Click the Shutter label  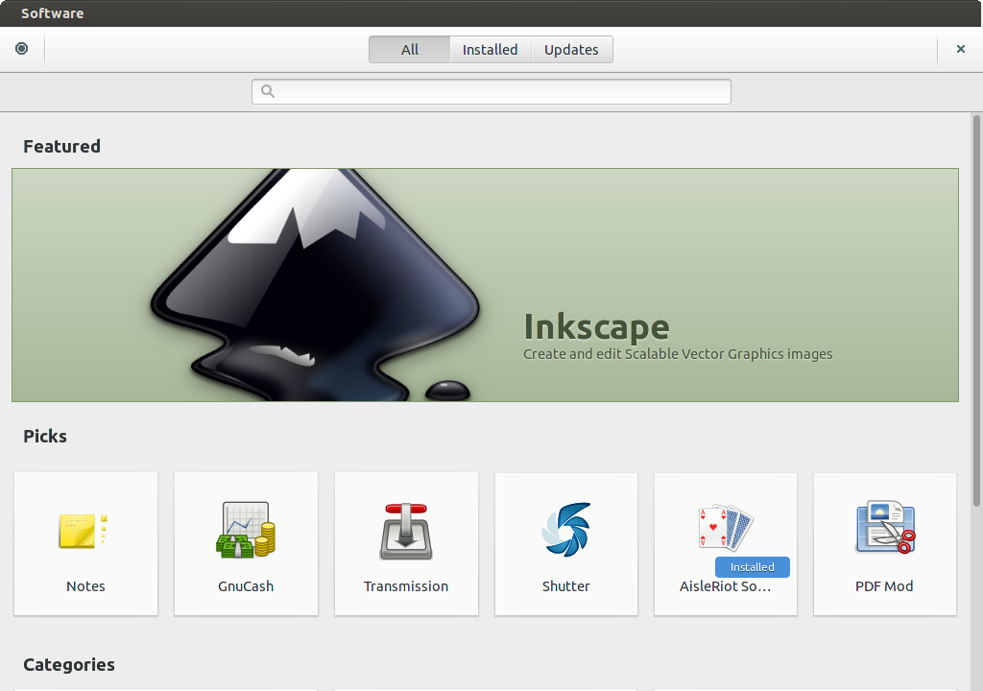[x=566, y=586]
